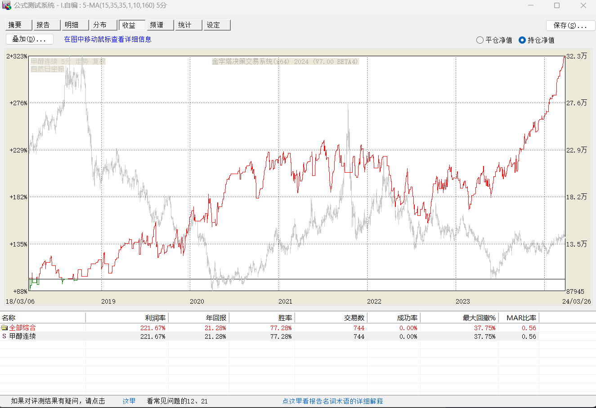The image size is (596, 408).
Task: Open the 统计 tab
Action: coord(189,25)
